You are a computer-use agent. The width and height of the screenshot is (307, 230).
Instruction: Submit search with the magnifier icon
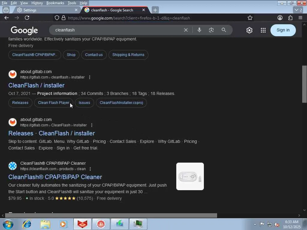click(224, 30)
